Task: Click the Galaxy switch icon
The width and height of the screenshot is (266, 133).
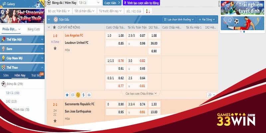Action: coord(4,4)
